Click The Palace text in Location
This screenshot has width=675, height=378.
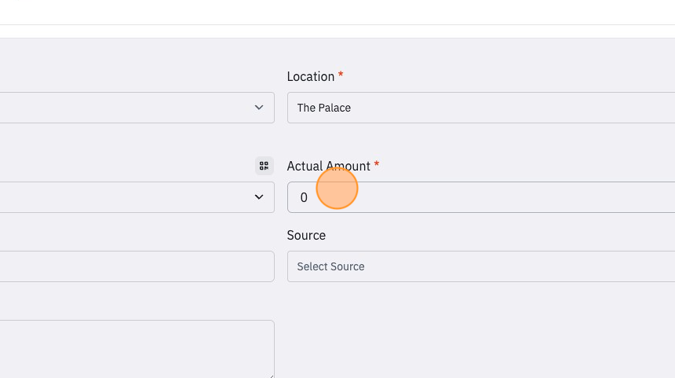click(x=323, y=108)
